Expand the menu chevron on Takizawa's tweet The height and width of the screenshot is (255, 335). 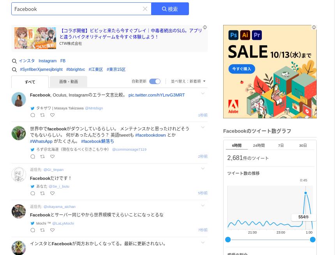coord(203,93)
